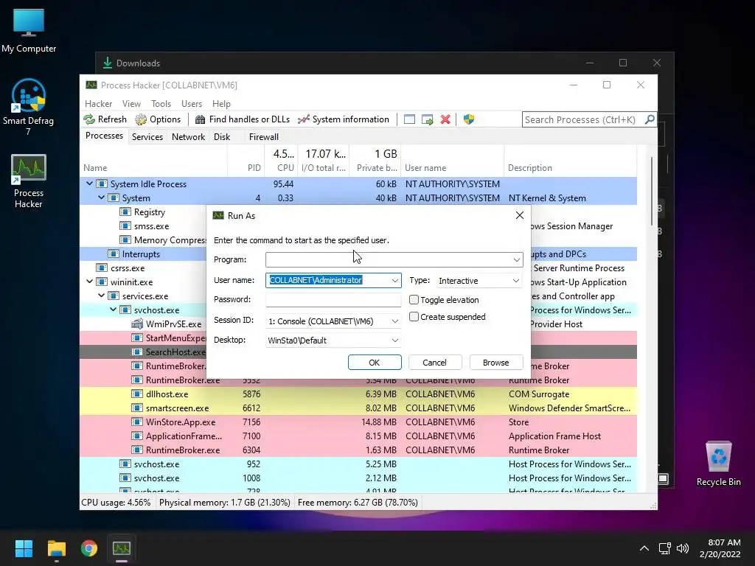Image resolution: width=755 pixels, height=566 pixels.
Task: Open Options from the toolbar
Action: coord(158,119)
